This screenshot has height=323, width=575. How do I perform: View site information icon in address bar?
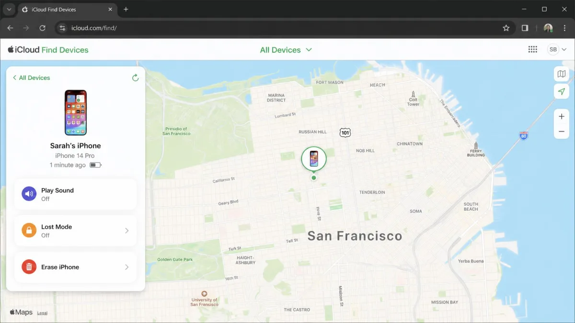62,28
